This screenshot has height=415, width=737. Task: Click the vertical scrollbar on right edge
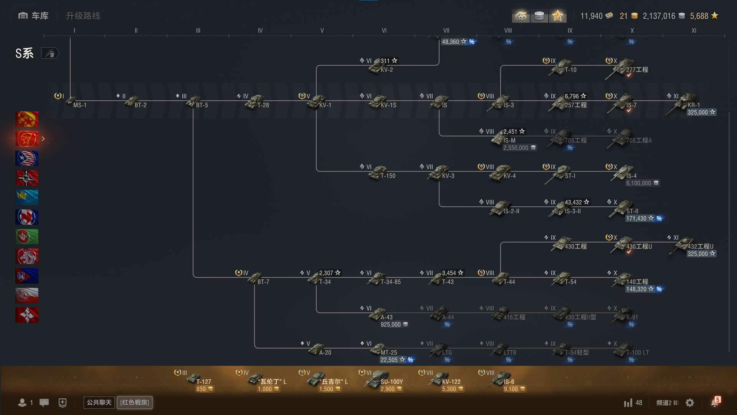point(729,231)
